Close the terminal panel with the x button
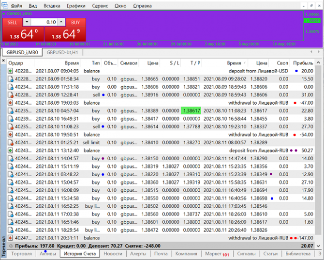Viewport: 324px width, 260px height. [3, 61]
